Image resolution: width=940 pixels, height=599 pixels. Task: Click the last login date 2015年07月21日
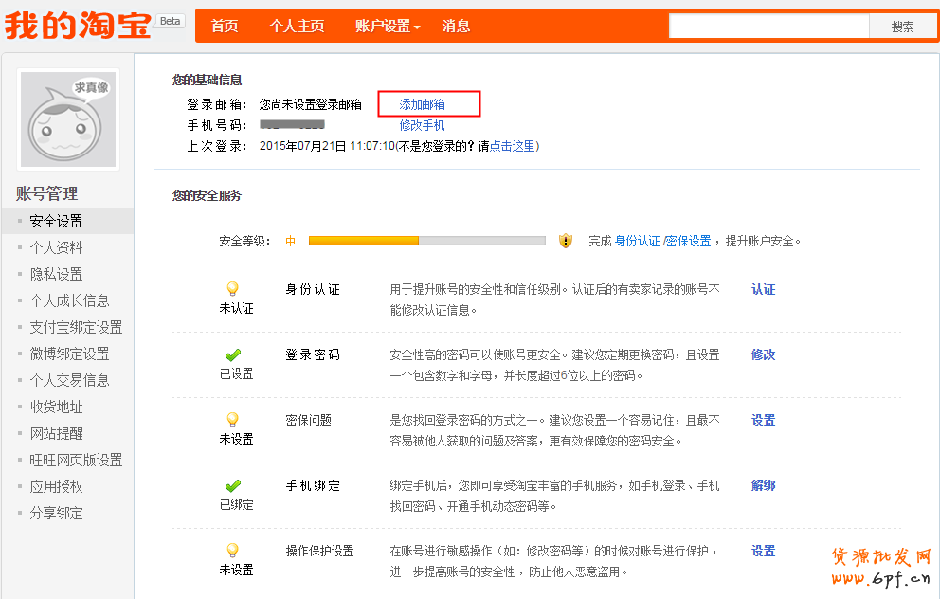coord(302,146)
